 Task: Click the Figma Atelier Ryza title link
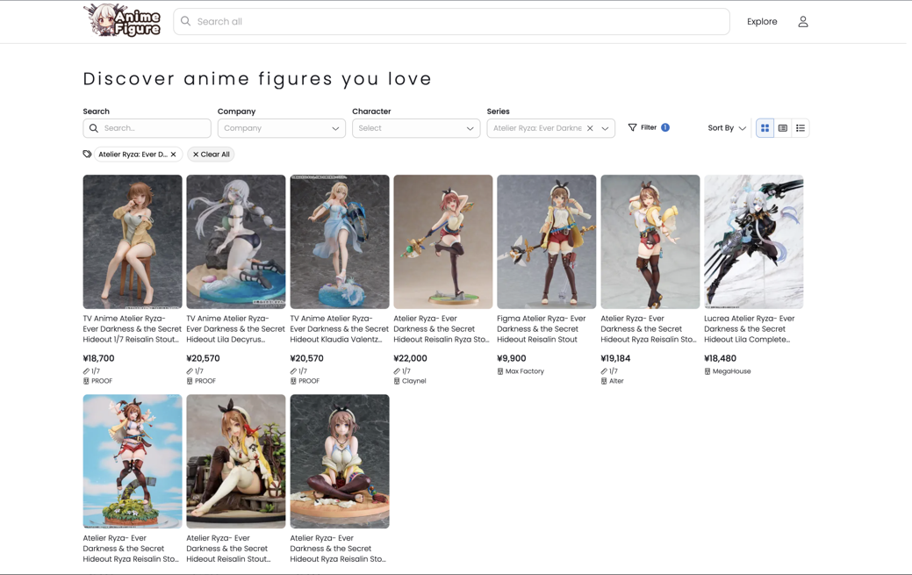542,329
